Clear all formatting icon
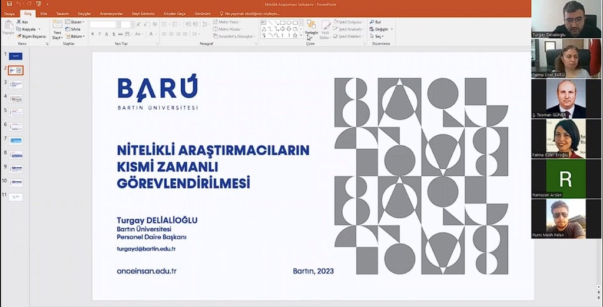Viewport: 603px width, 307px height. coord(155,24)
